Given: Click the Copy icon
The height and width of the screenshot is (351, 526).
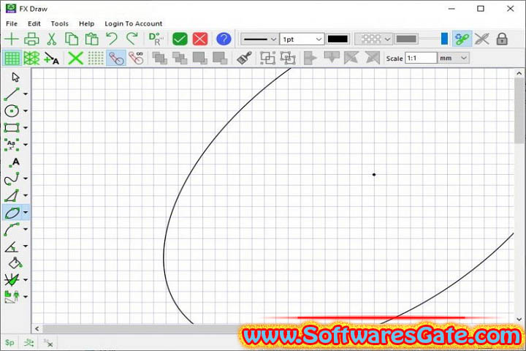Looking at the screenshot, I should click(x=72, y=39).
